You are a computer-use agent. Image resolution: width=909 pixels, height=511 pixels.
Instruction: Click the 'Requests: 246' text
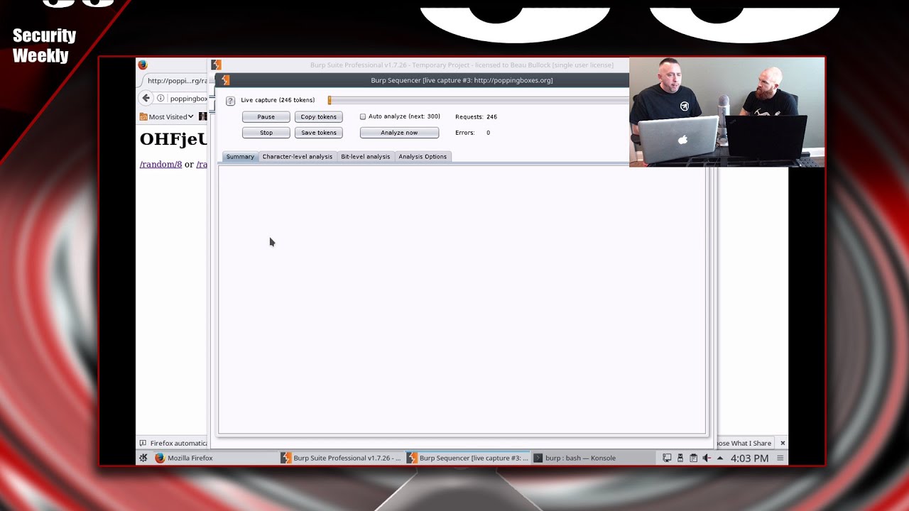click(x=476, y=116)
